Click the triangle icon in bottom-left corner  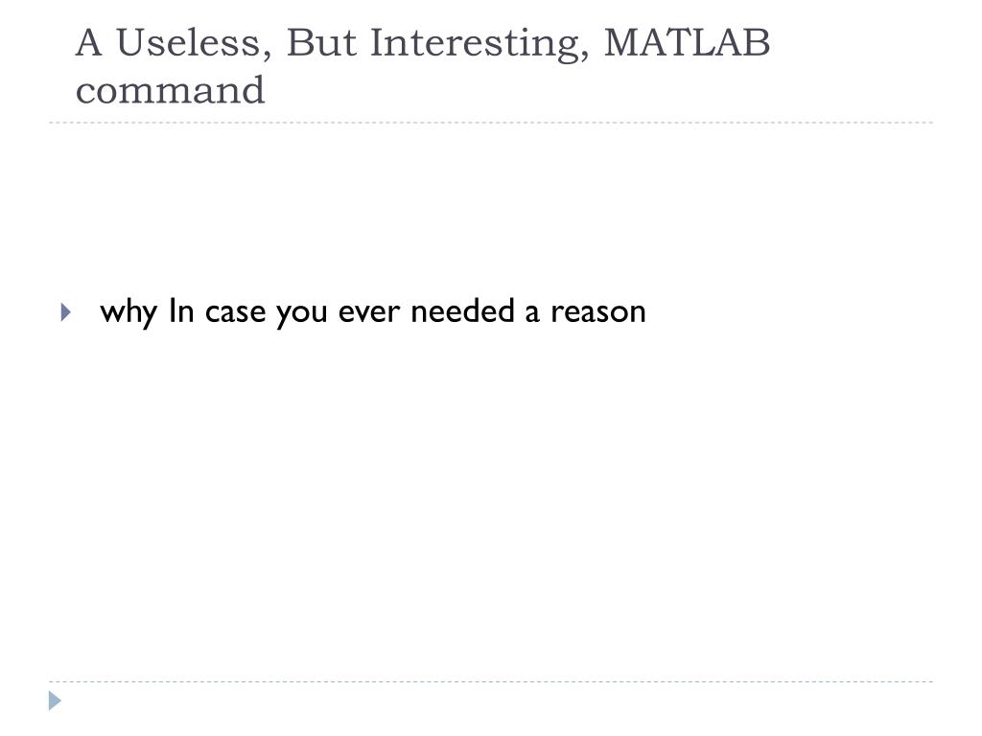[x=55, y=701]
